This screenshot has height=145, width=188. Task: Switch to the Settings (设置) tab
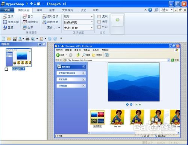83,10
